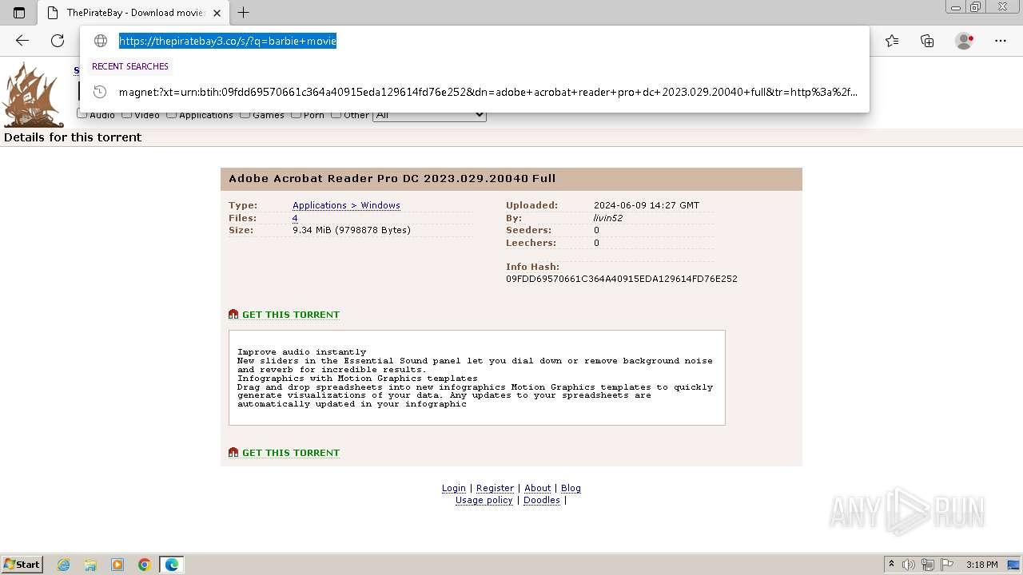Click the torrent title Adobe Acrobat Reader Pro DC
The height and width of the screenshot is (575, 1023).
[x=392, y=179]
